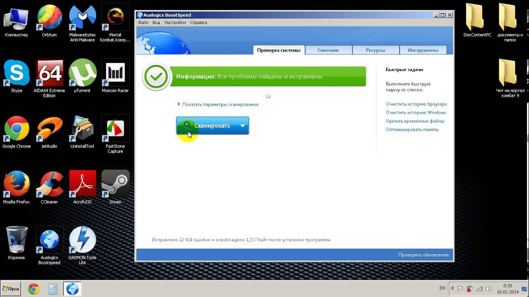Viewport: 529px width, 297px height.
Task: Select the DAEMON Tools Lite icon
Action: click(82, 246)
